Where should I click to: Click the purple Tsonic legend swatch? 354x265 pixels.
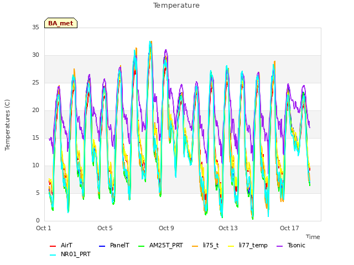(x=279, y=246)
